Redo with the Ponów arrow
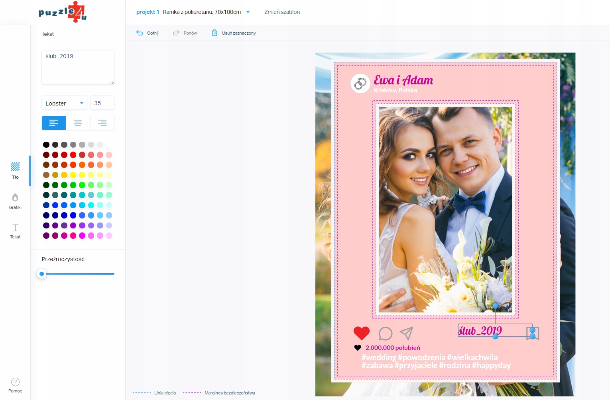Image resolution: width=610 pixels, height=400 pixels. (176, 33)
